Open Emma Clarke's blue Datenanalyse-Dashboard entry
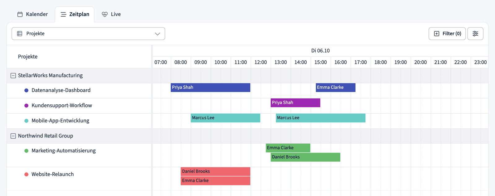 pyautogui.click(x=335, y=88)
